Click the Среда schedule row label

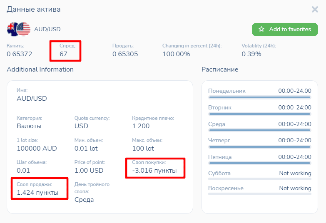[x=217, y=124]
